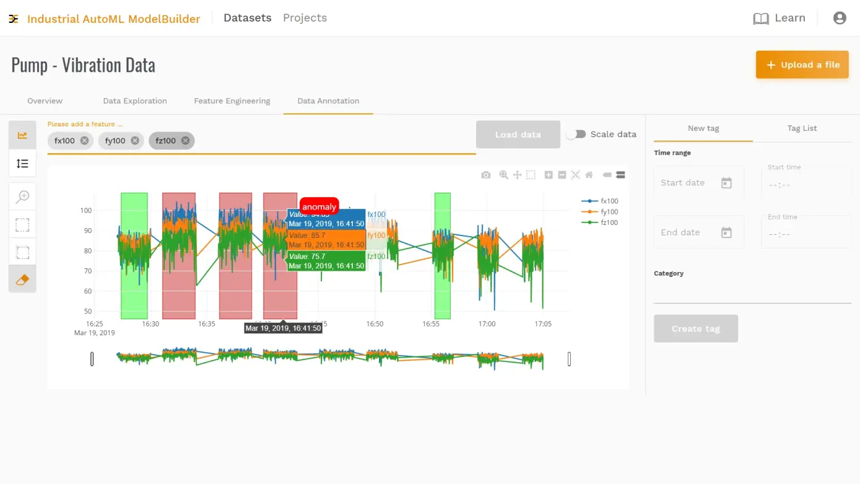
Task: Download plot as image camera icon
Action: pos(486,175)
